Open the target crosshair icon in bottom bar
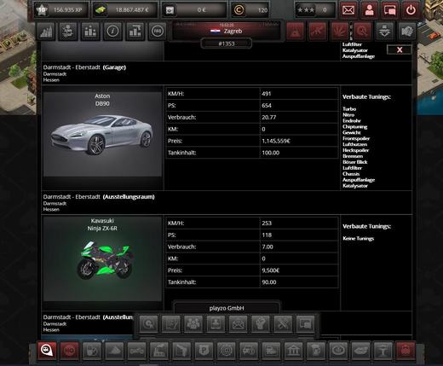Screen dimensions: 443x366 (226, 351)
